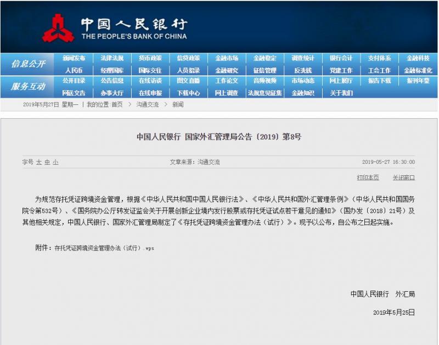Image resolution: width=439 pixels, height=345 pixels.
Task: Go to the 人民币 section
Action: point(74,70)
